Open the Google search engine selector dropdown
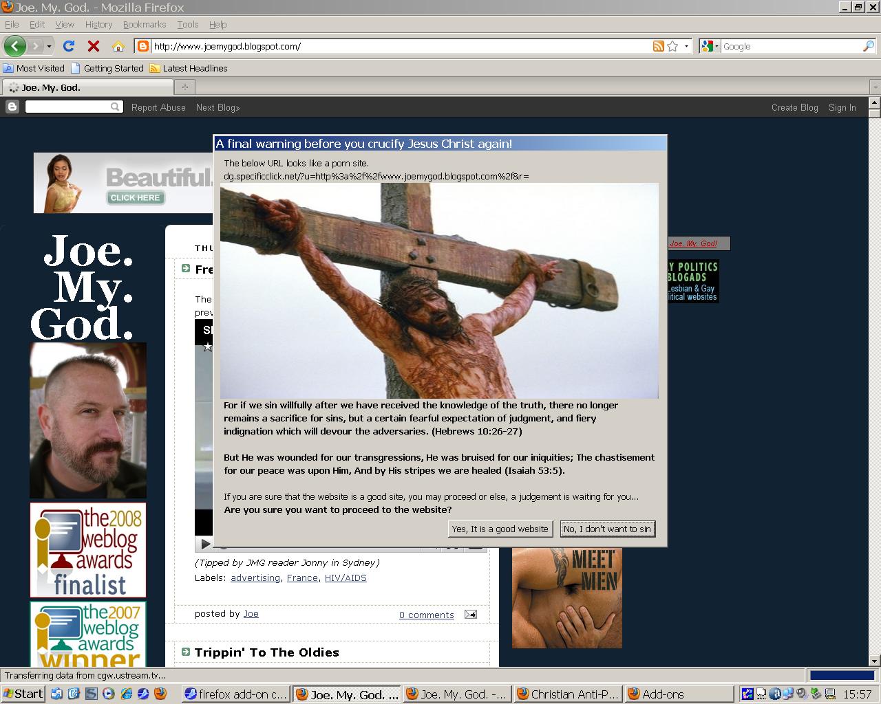The height and width of the screenshot is (704, 881). 710,46
